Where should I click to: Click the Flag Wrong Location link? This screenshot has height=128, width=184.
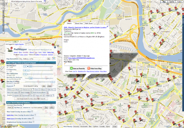coord(93,71)
